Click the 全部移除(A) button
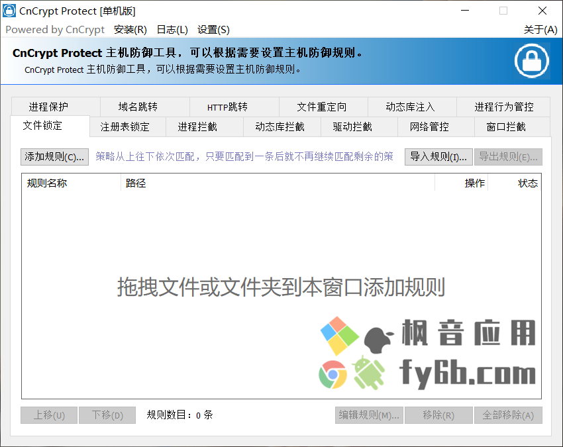This screenshot has height=447, width=563. 508,415
